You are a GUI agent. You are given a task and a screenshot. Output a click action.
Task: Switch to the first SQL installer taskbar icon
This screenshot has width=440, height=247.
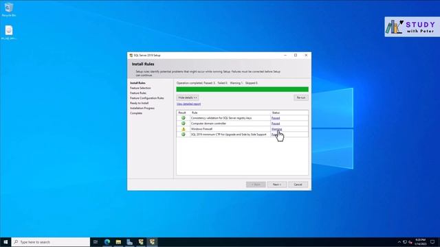tap(141, 242)
